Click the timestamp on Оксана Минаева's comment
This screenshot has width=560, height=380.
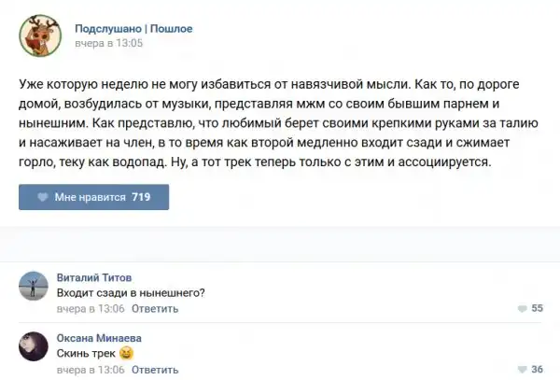pyautogui.click(x=91, y=369)
